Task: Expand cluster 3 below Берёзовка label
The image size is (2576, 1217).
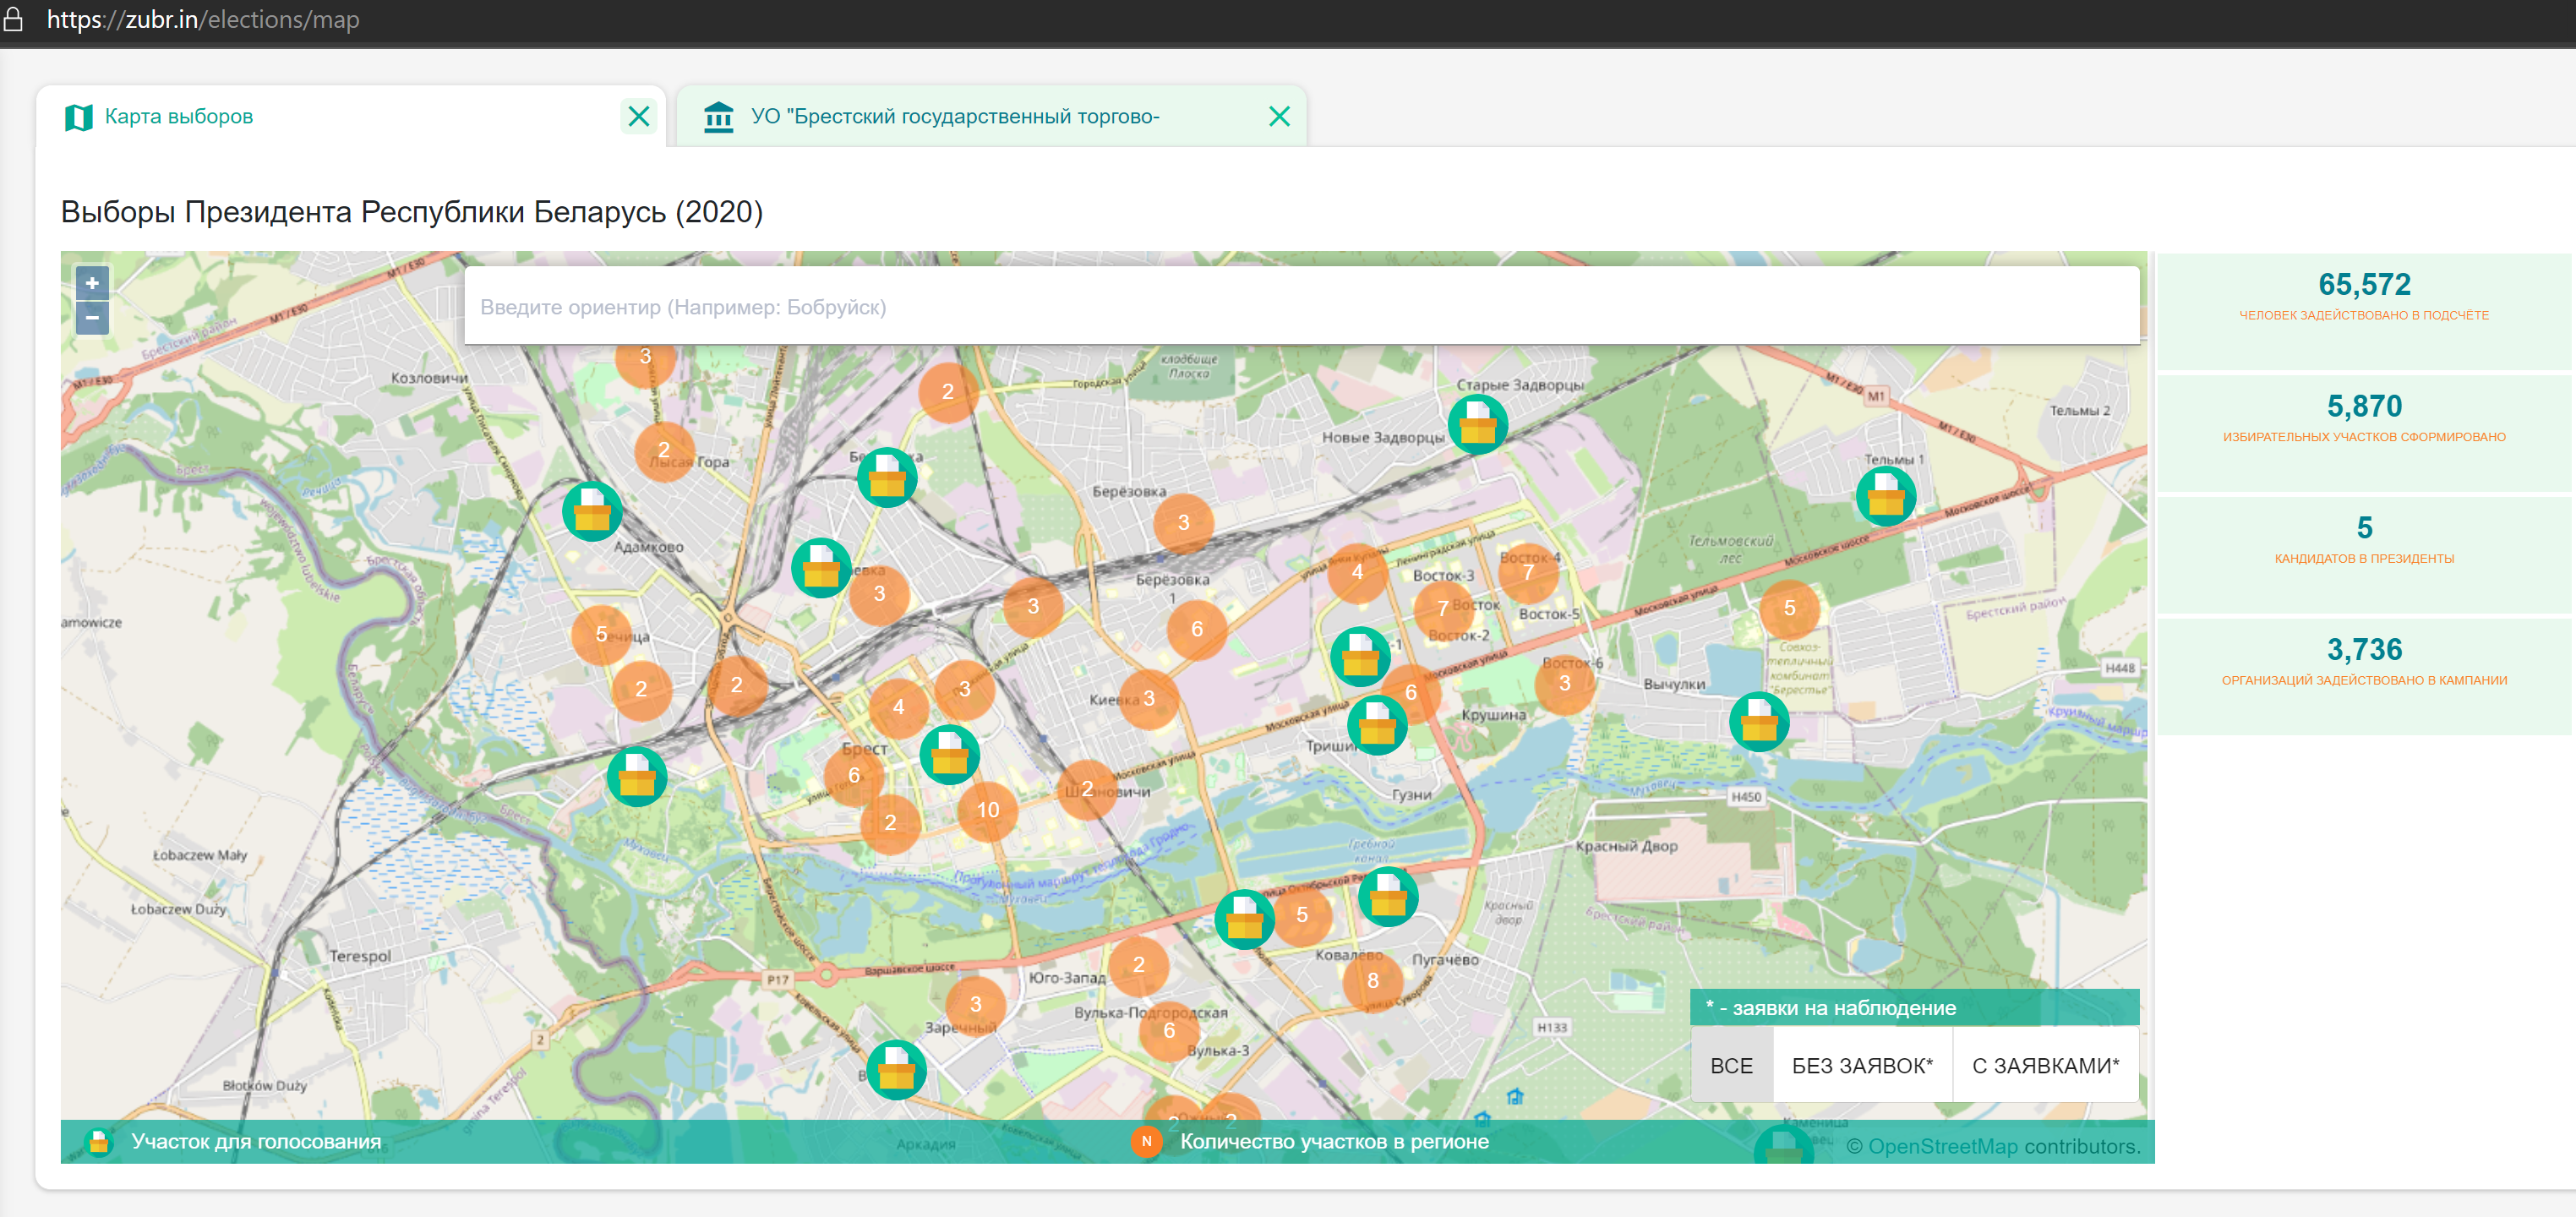Action: click(x=1183, y=522)
